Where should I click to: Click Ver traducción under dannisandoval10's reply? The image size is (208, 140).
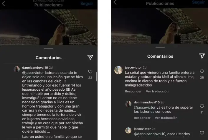[166, 118]
